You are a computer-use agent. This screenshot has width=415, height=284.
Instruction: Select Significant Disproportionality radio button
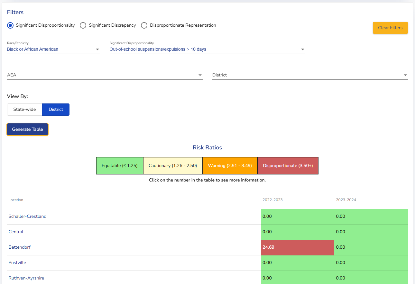[x=10, y=25]
